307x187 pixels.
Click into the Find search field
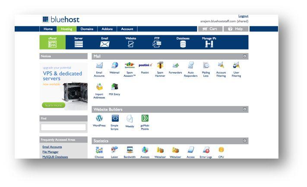tap(63, 128)
